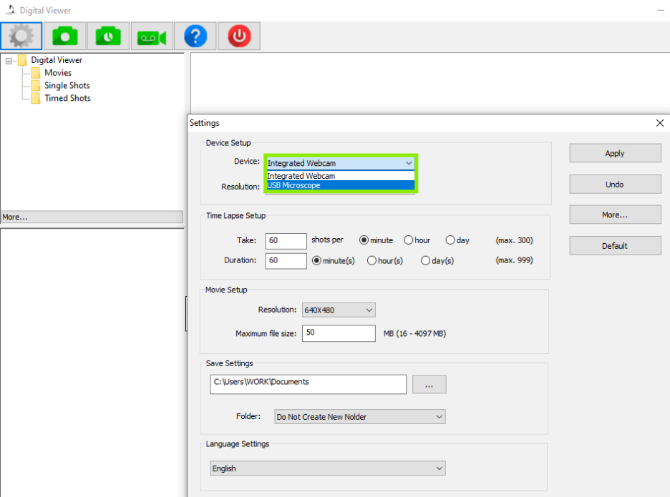Start movie recording with camcorder icon
This screenshot has height=497, width=670.
(152, 36)
